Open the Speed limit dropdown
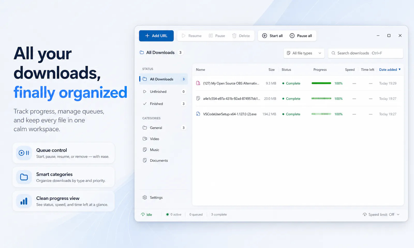The height and width of the screenshot is (248, 414). pos(381,214)
